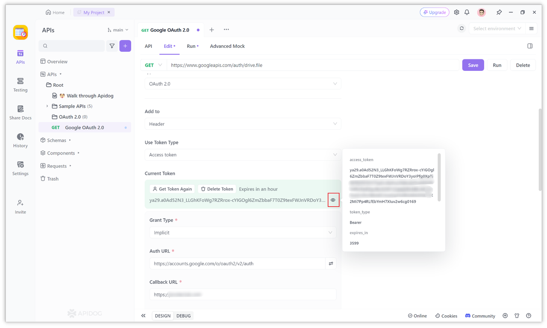
Task: Click the Save button
Action: click(x=473, y=65)
